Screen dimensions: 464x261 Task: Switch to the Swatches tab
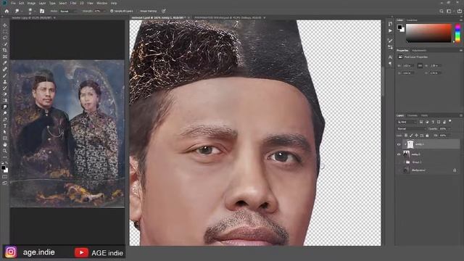click(x=412, y=20)
